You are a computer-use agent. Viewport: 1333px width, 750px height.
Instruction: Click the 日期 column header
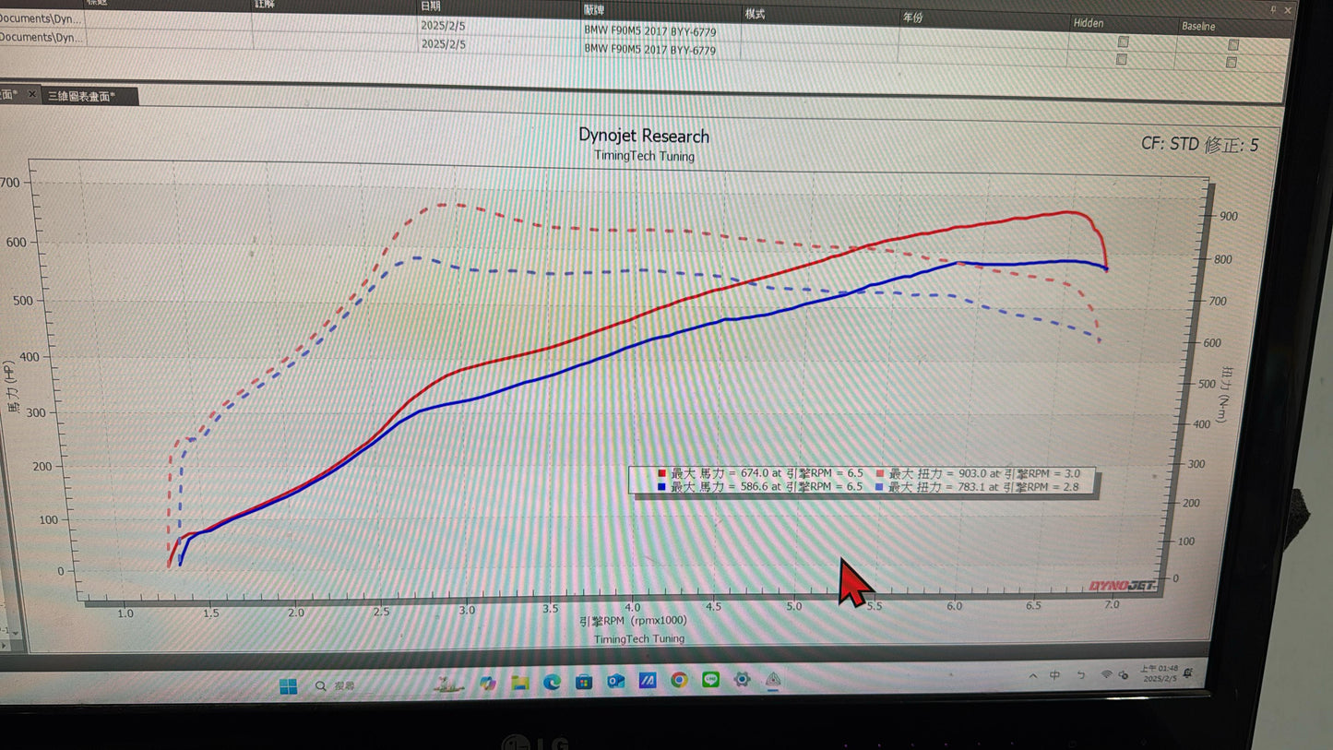coord(431,6)
